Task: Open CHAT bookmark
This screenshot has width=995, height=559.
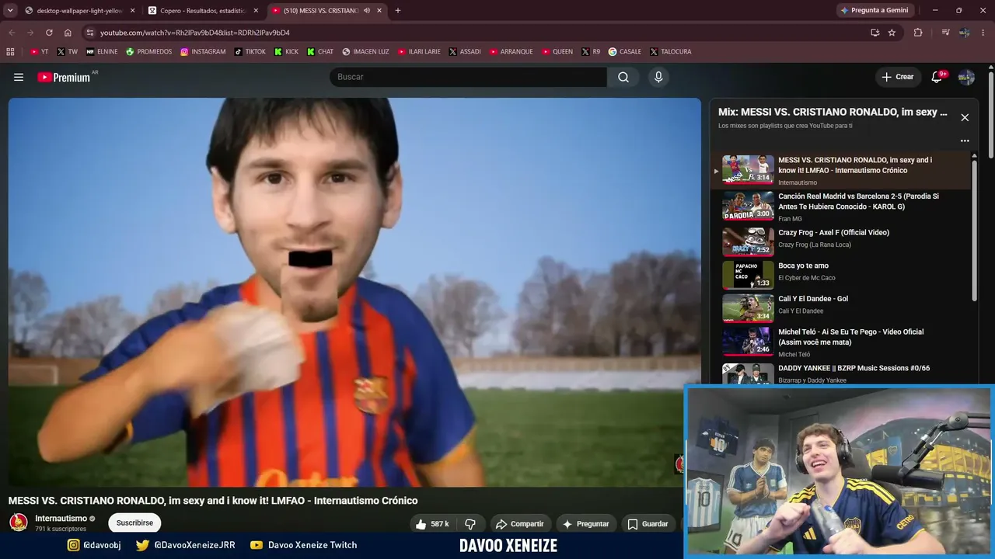Action: tap(320, 52)
